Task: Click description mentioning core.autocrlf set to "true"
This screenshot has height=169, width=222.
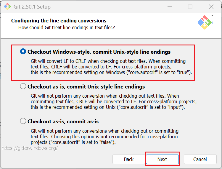Action: point(111,67)
